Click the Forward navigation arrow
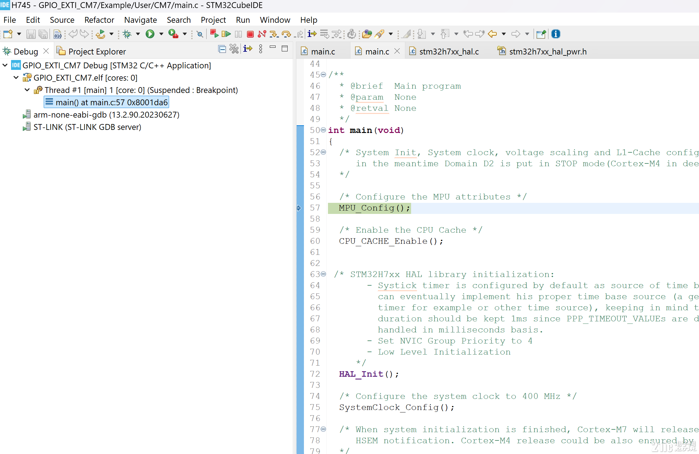 pyautogui.click(x=516, y=34)
